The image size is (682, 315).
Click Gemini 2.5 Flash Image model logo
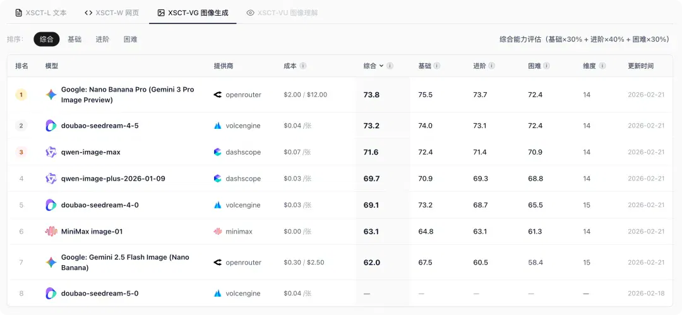coord(51,263)
